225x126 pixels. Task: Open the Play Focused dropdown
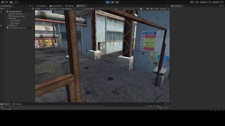[131, 9]
